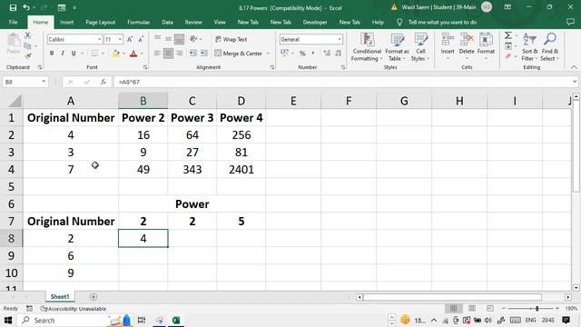Click the Save icon in title bar

[x=13, y=7]
